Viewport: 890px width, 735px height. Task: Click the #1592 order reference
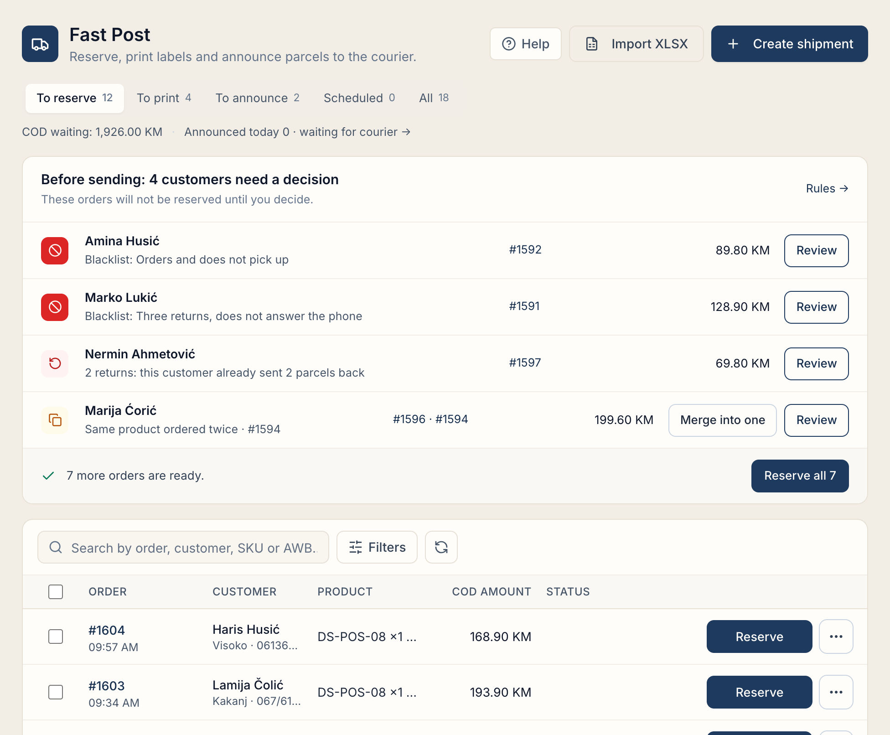pyautogui.click(x=525, y=249)
